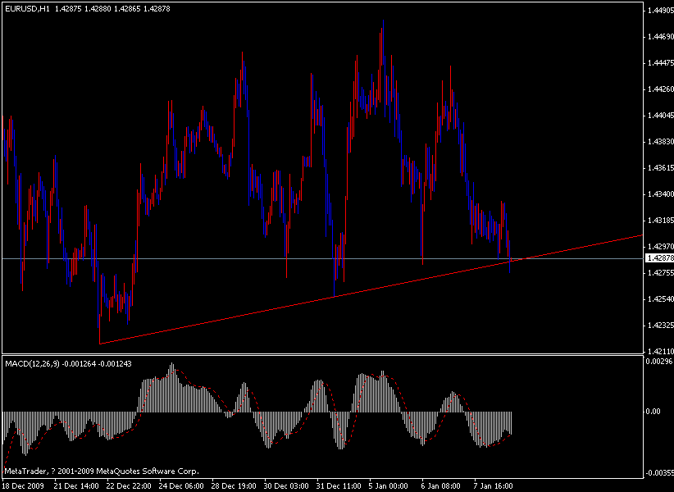Click the 1.42540 price axis label
Image resolution: width=674 pixels, height=492 pixels.
click(x=659, y=299)
